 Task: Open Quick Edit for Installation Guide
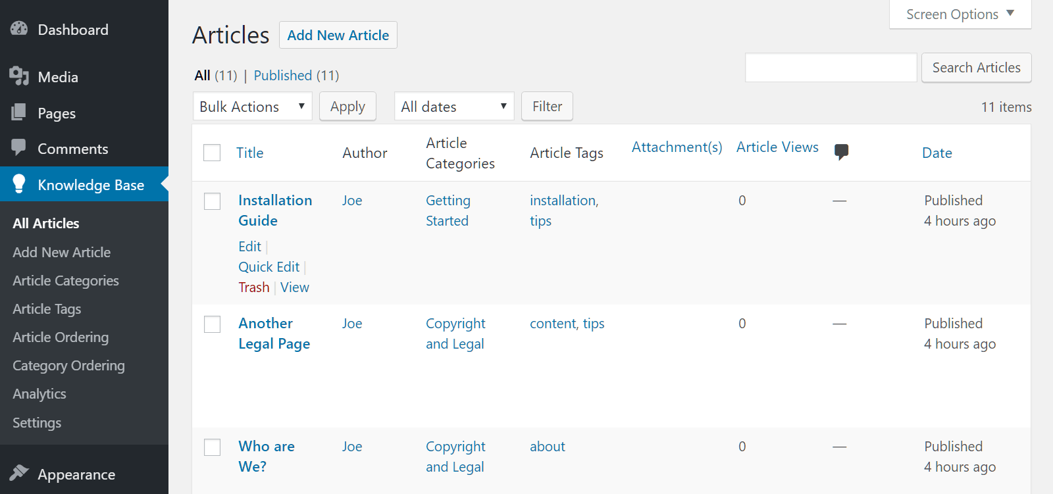(x=269, y=267)
